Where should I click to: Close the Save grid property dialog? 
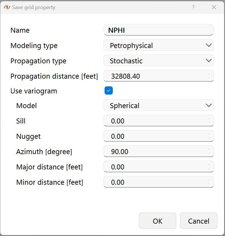(214, 7)
